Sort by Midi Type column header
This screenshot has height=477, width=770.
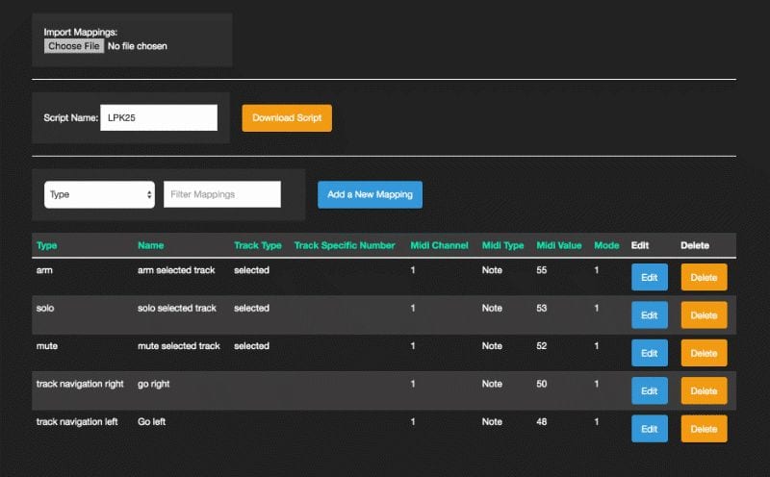pos(502,245)
